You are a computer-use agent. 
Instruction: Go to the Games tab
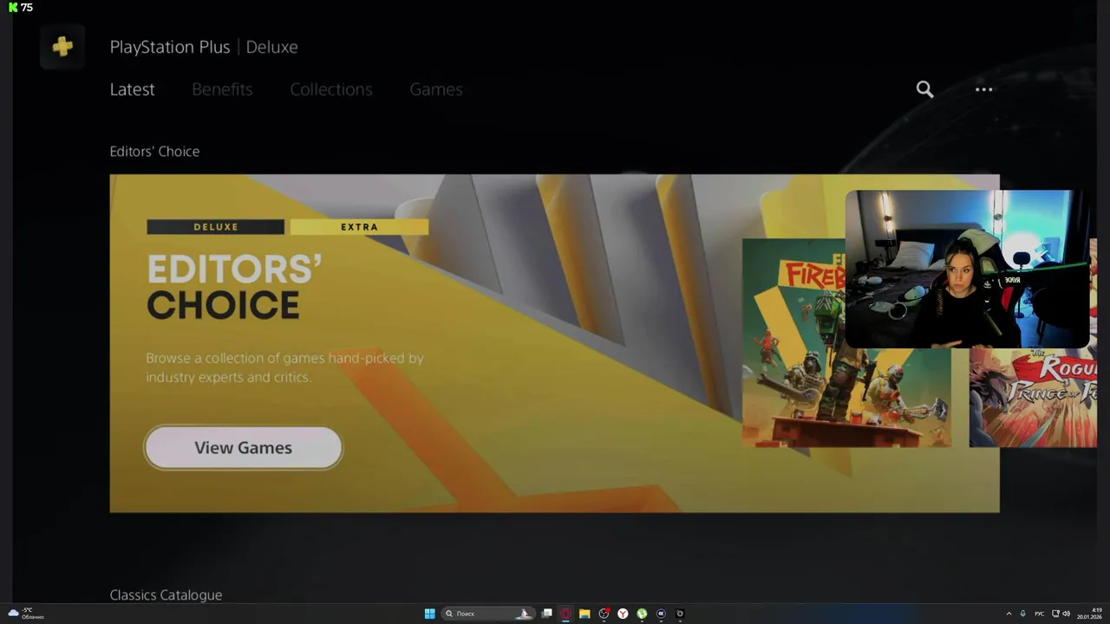pyautogui.click(x=436, y=89)
